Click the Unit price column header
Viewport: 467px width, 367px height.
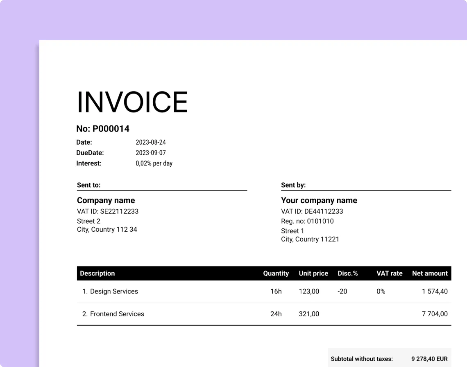313,273
